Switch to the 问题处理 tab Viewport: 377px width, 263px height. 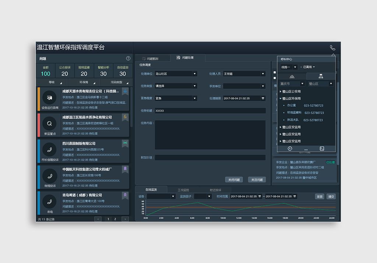pos(188,58)
